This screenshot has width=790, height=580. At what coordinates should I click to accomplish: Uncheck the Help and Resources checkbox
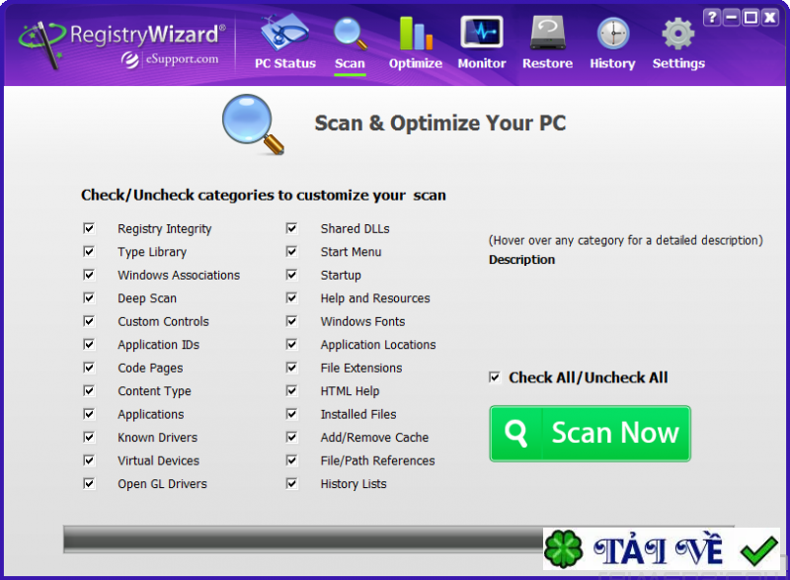tap(291, 297)
